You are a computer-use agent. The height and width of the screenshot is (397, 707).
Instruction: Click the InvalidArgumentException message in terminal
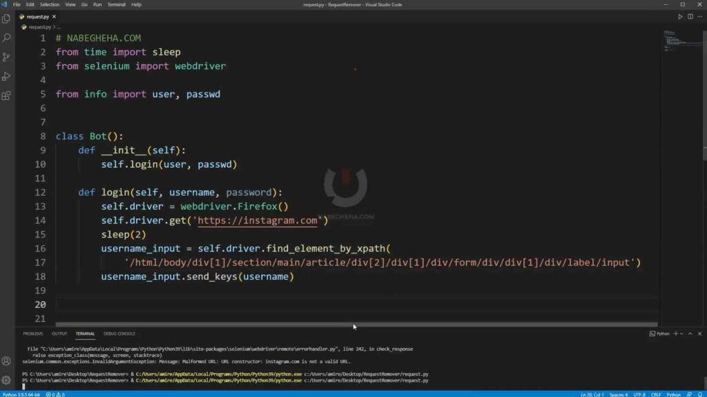click(x=186, y=361)
